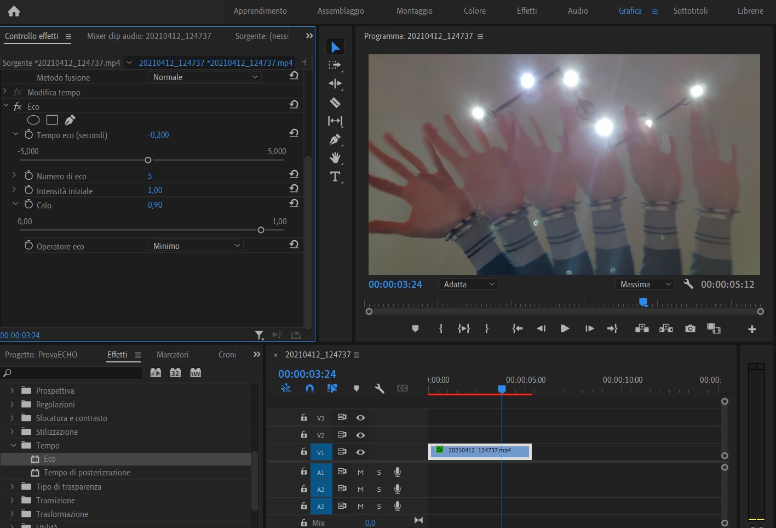Select the Slip tool
This screenshot has height=528, width=776.
[335, 121]
